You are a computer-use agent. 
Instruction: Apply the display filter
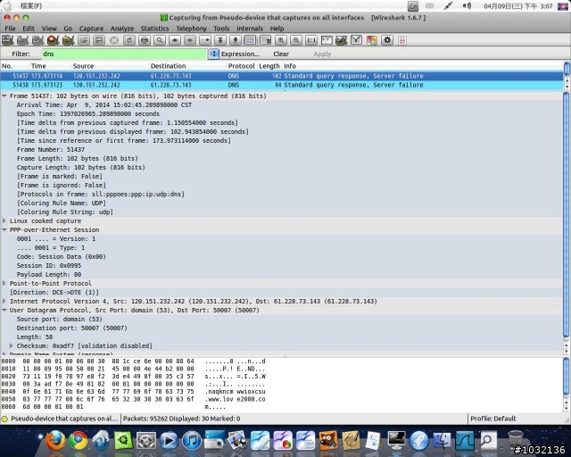pyautogui.click(x=322, y=54)
